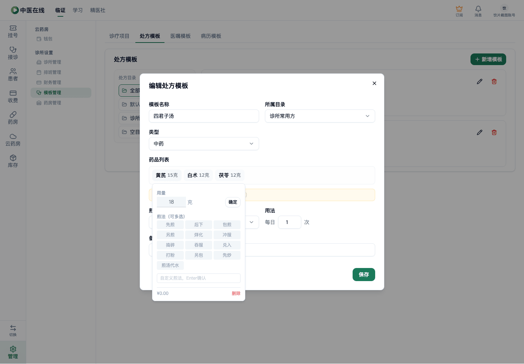Select the 白术 12克 herb chip
Image resolution: width=524 pixels, height=364 pixels.
[198, 175]
